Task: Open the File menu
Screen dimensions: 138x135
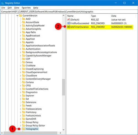Action: pyautogui.click(x=3, y=8)
